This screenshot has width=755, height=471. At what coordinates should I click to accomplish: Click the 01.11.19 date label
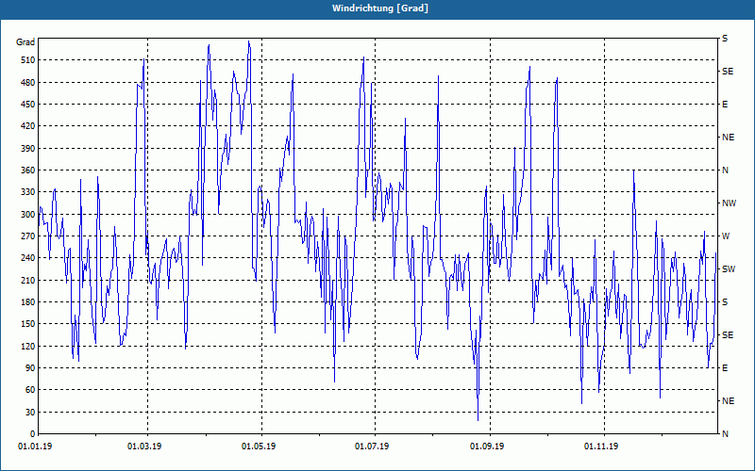pyautogui.click(x=601, y=447)
